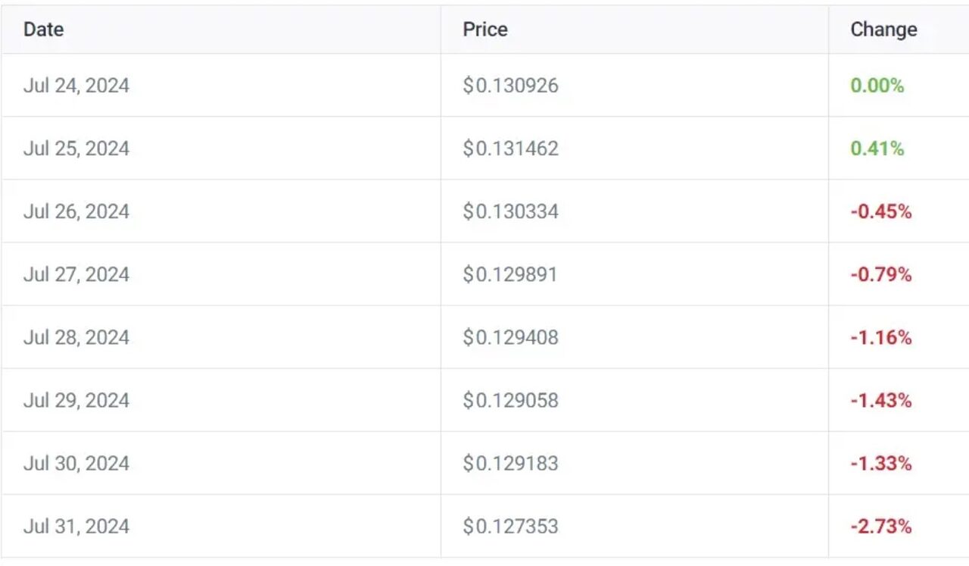Image resolution: width=969 pixels, height=566 pixels.
Task: Click the -0.79% change value
Action: [881, 274]
